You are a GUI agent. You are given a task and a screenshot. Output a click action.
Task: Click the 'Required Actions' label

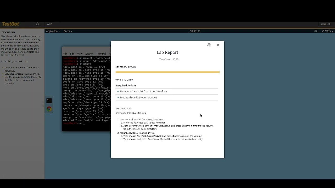point(126,85)
